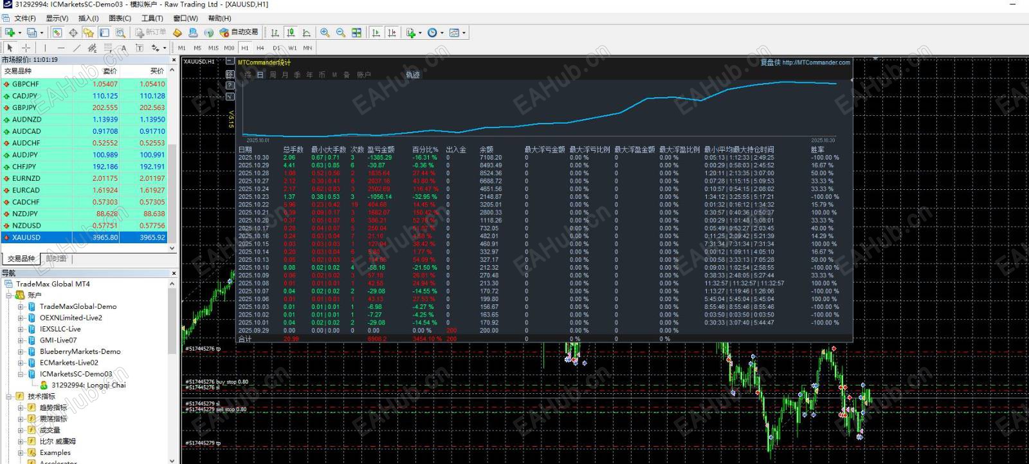Viewport: 1029px width, 464px height.
Task: Select account 31292994: Longqi Chai
Action: pos(88,385)
